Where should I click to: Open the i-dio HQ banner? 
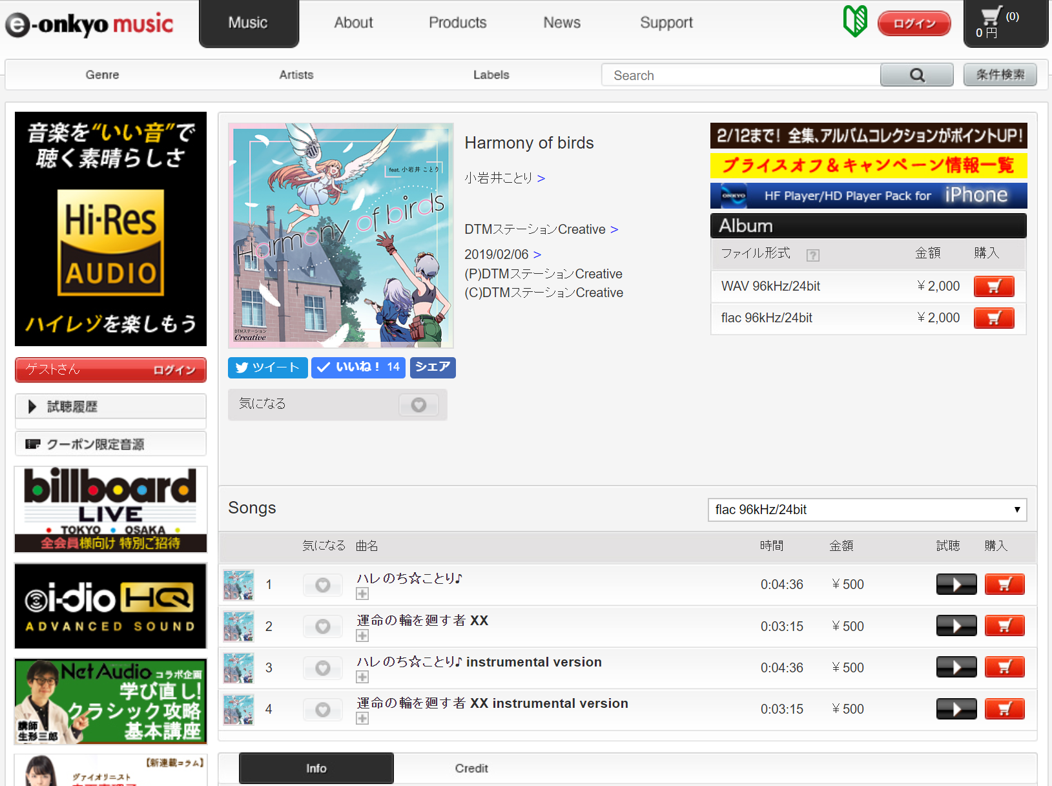pos(110,606)
